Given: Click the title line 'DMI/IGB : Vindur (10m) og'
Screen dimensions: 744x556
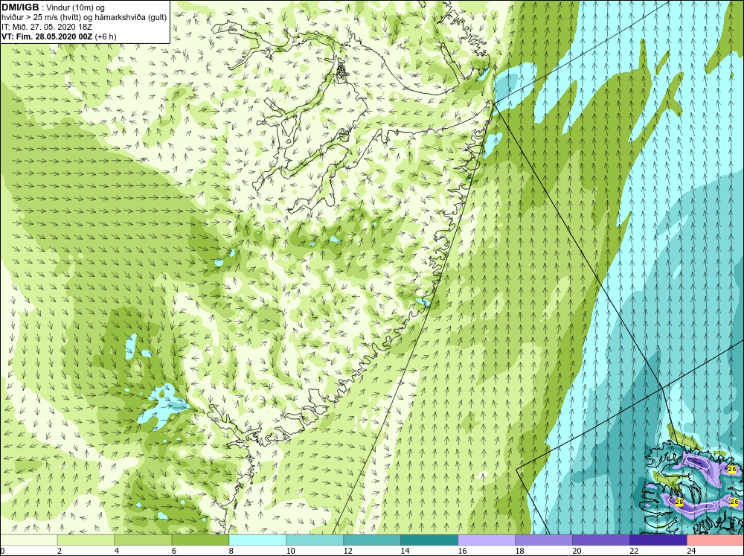Looking at the screenshot, I should tap(53, 7).
